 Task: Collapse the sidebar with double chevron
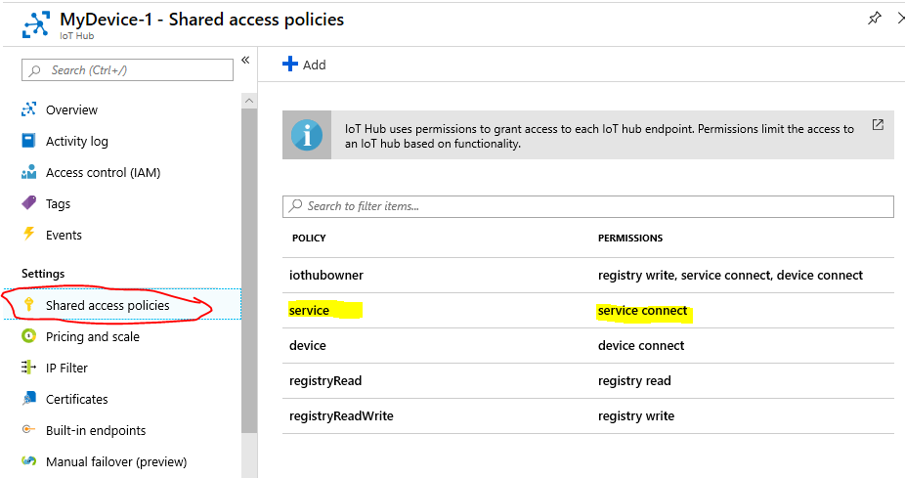point(245,60)
